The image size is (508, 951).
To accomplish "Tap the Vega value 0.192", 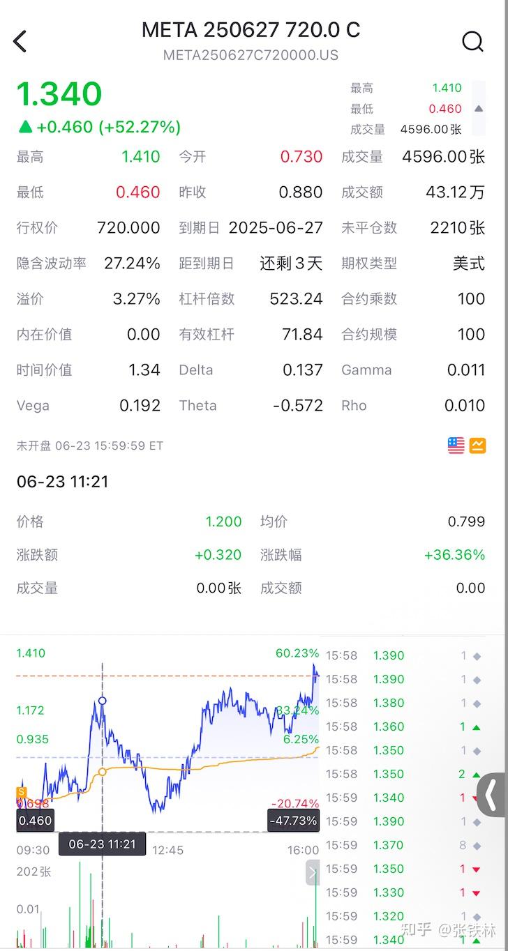I will (140, 406).
